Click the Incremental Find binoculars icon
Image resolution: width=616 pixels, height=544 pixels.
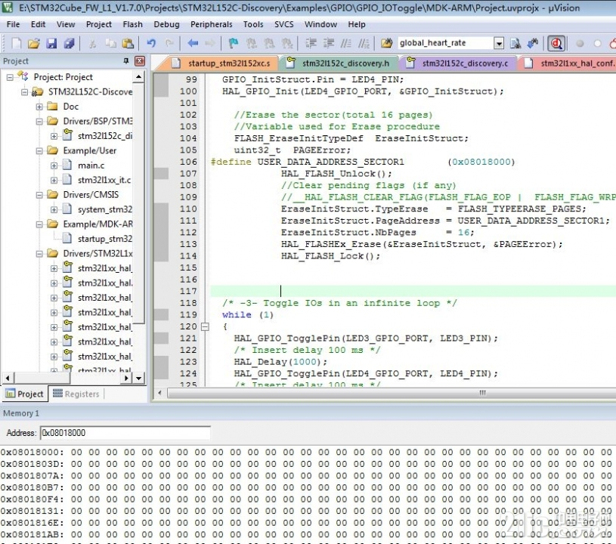(533, 43)
